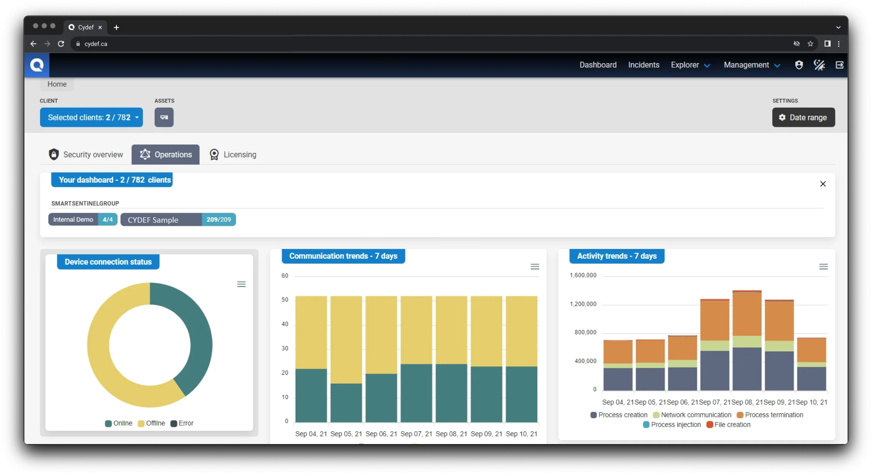The image size is (872, 476).
Task: Expand the Selected clients dropdown
Action: click(x=91, y=117)
